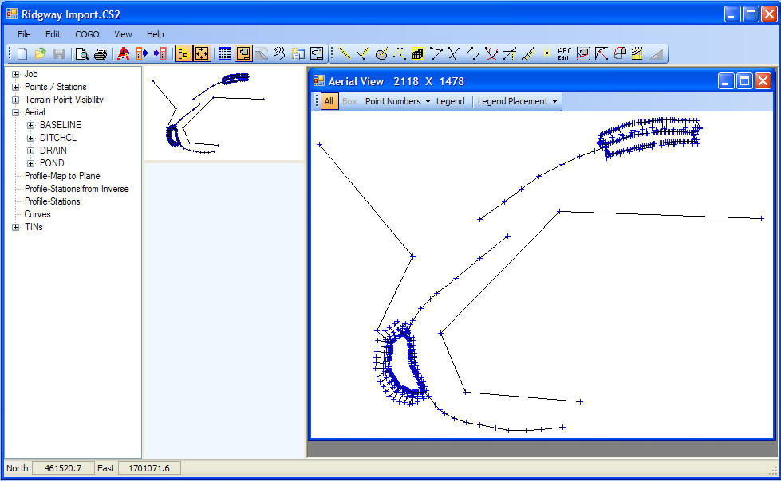Click the yellow grid contour surface icon
This screenshot has height=481, width=781.
(637, 53)
